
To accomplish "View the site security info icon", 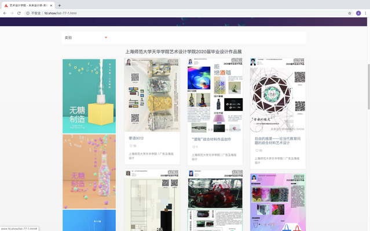I will (x=28, y=13).
